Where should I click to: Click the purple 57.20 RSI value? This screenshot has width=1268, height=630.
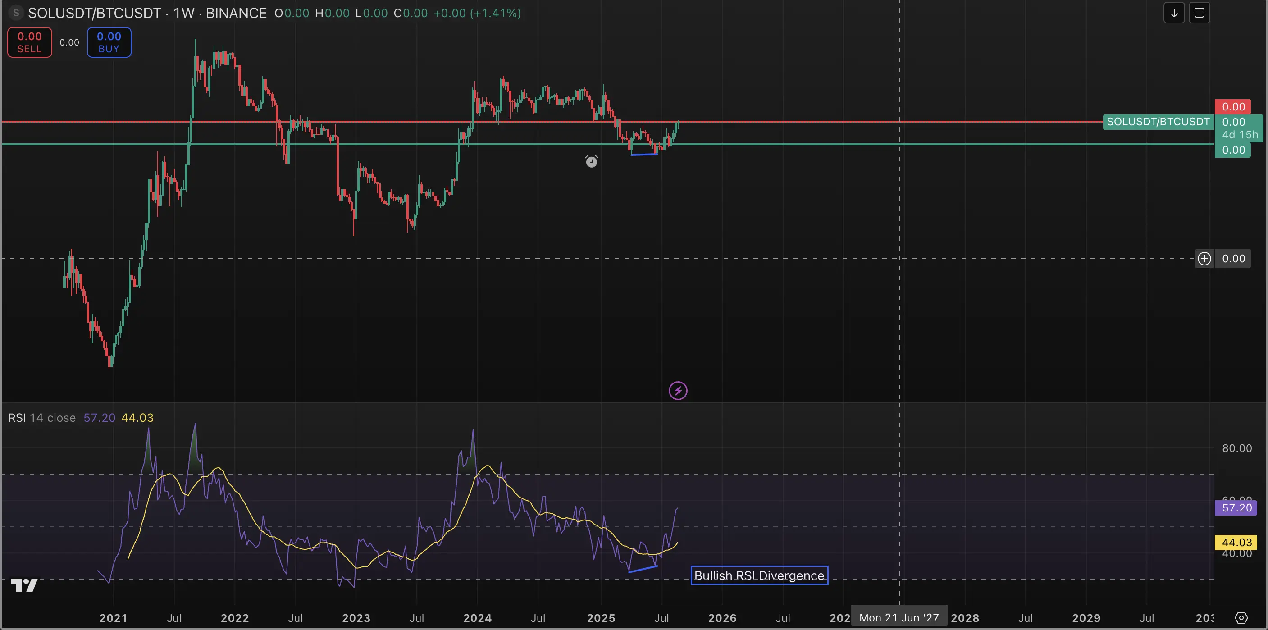(1236, 507)
